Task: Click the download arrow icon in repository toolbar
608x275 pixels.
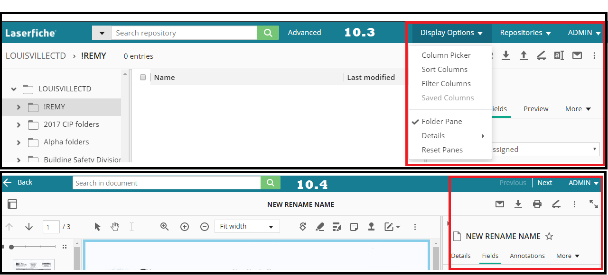Action: click(x=506, y=55)
